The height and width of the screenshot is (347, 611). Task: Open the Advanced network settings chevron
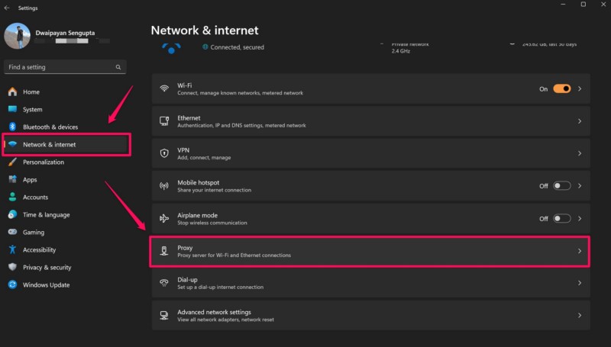[580, 315]
